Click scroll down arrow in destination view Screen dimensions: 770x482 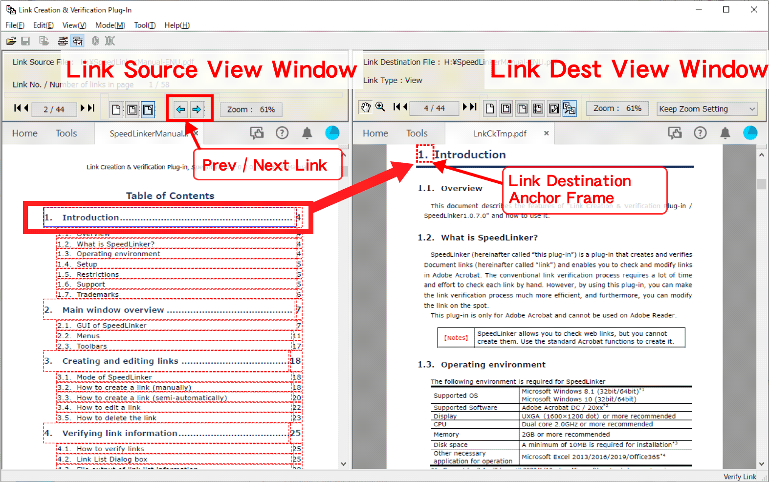click(762, 464)
